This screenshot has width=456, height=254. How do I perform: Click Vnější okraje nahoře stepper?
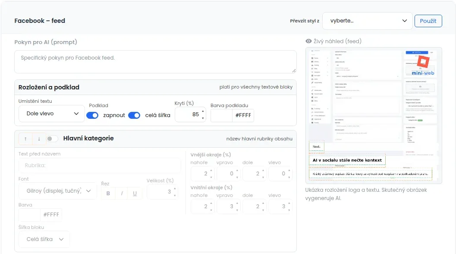click(x=202, y=174)
